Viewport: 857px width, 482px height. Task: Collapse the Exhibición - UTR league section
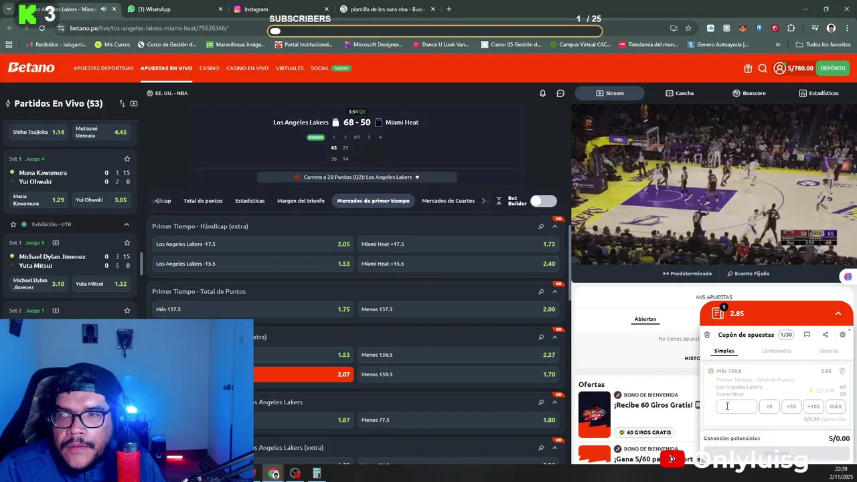[127, 224]
